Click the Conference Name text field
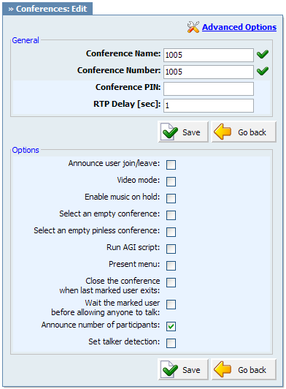This screenshot has width=286, height=389. (209, 55)
